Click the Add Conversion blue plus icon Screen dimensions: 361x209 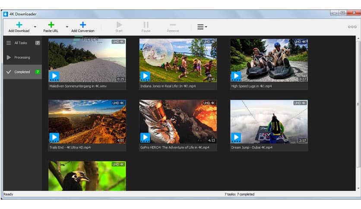83,25
